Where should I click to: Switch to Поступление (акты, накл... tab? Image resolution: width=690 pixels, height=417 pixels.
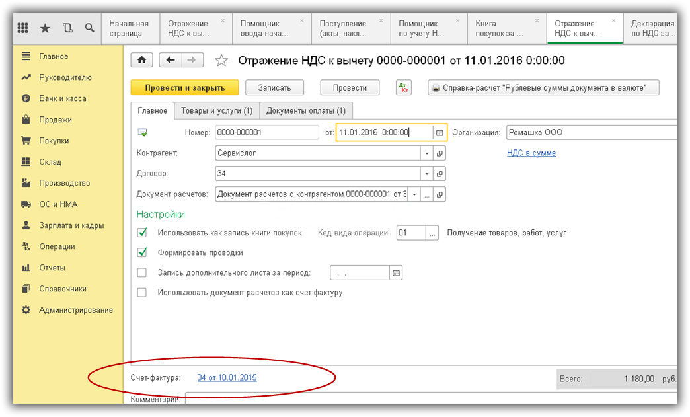[351, 28]
